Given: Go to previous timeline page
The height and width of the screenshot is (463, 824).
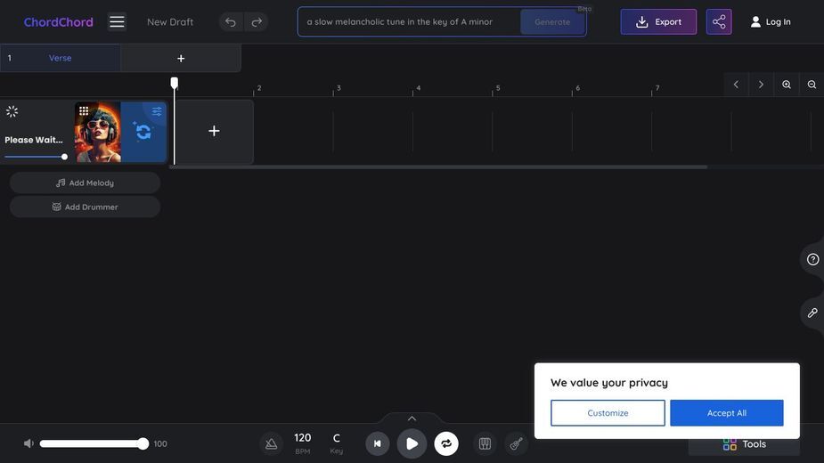Looking at the screenshot, I should 736,85.
